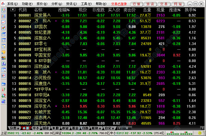Open the red line trend chart icon
Viewport: 206px width, 136px height.
pyautogui.click(x=3, y=22)
